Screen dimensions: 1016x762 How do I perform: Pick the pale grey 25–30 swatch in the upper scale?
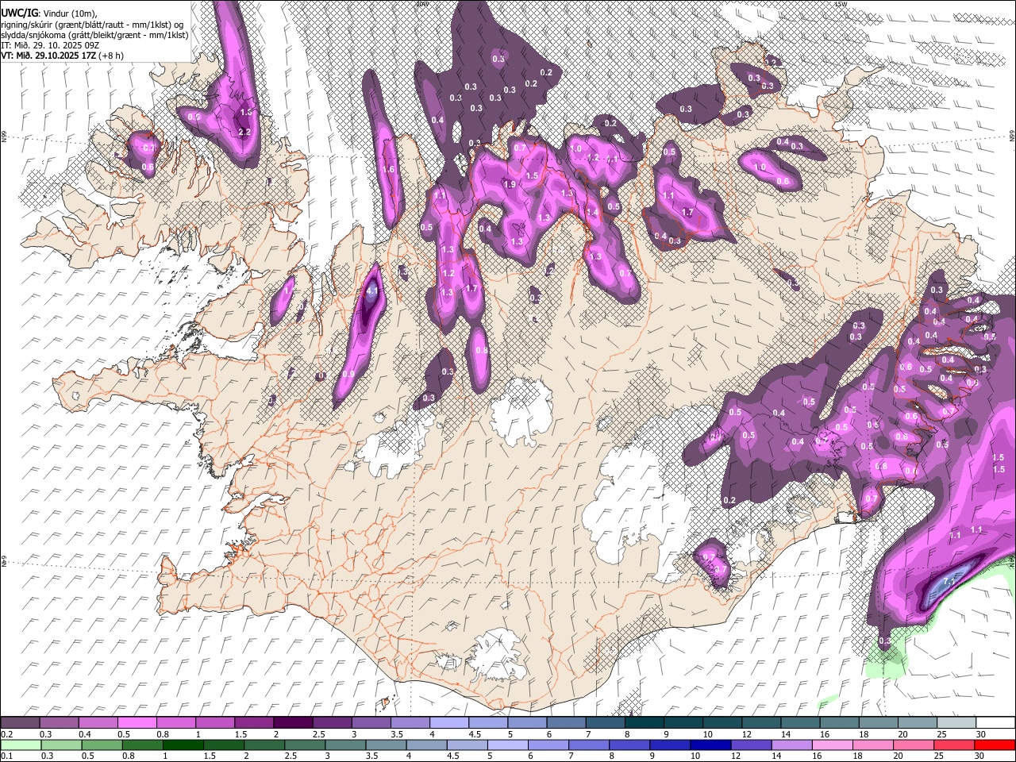[956, 723]
